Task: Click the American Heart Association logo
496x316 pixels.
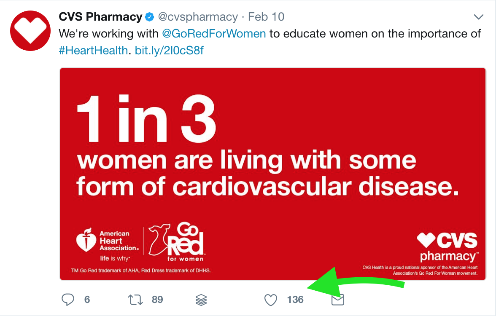Action: click(108, 244)
